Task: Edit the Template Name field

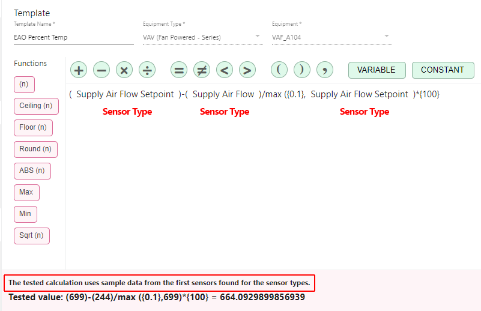Action: coord(73,37)
